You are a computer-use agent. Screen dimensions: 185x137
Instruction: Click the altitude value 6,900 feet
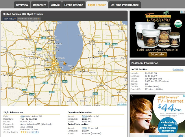click(157, 81)
